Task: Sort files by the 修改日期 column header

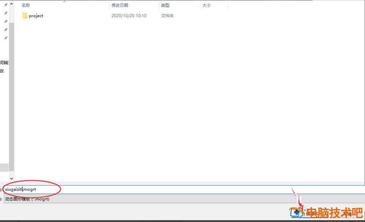Action: 120,5
